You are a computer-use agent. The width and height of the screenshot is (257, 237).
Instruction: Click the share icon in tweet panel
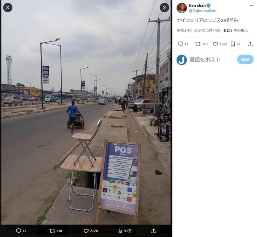(x=250, y=44)
